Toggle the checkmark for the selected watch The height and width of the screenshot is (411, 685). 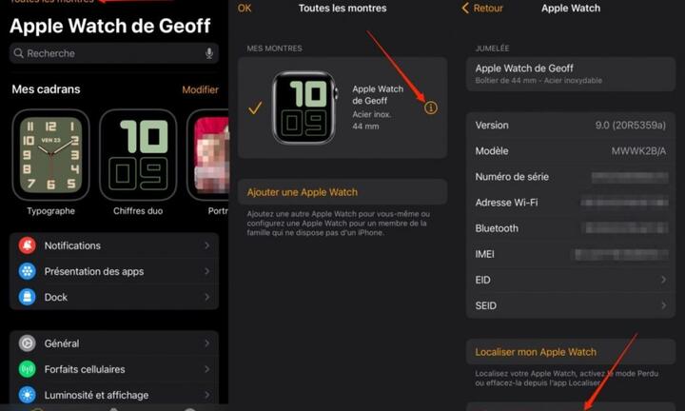point(255,108)
